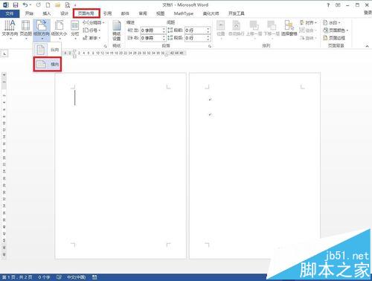Click the word count 0 个字
The image size is (372, 281).
(44, 277)
